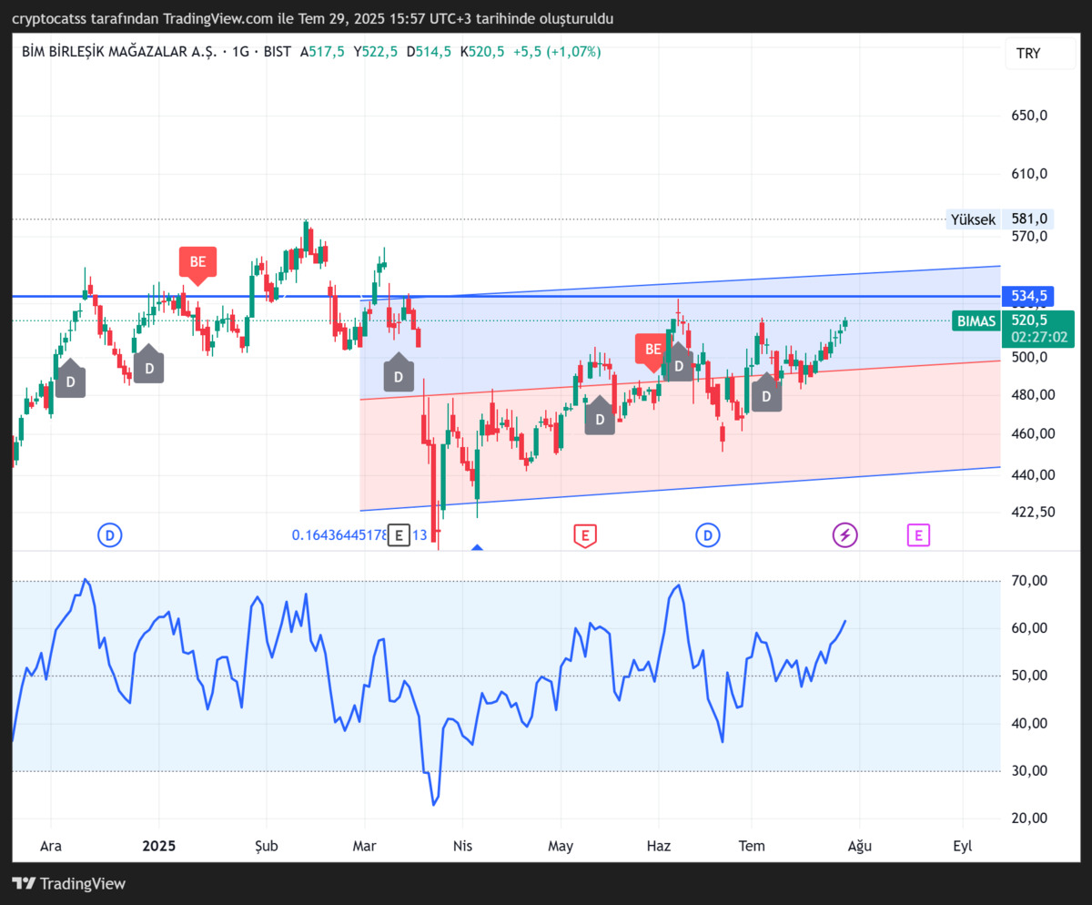Click the A517,5 open value
This screenshot has height=905, width=1092.
pyautogui.click(x=322, y=53)
